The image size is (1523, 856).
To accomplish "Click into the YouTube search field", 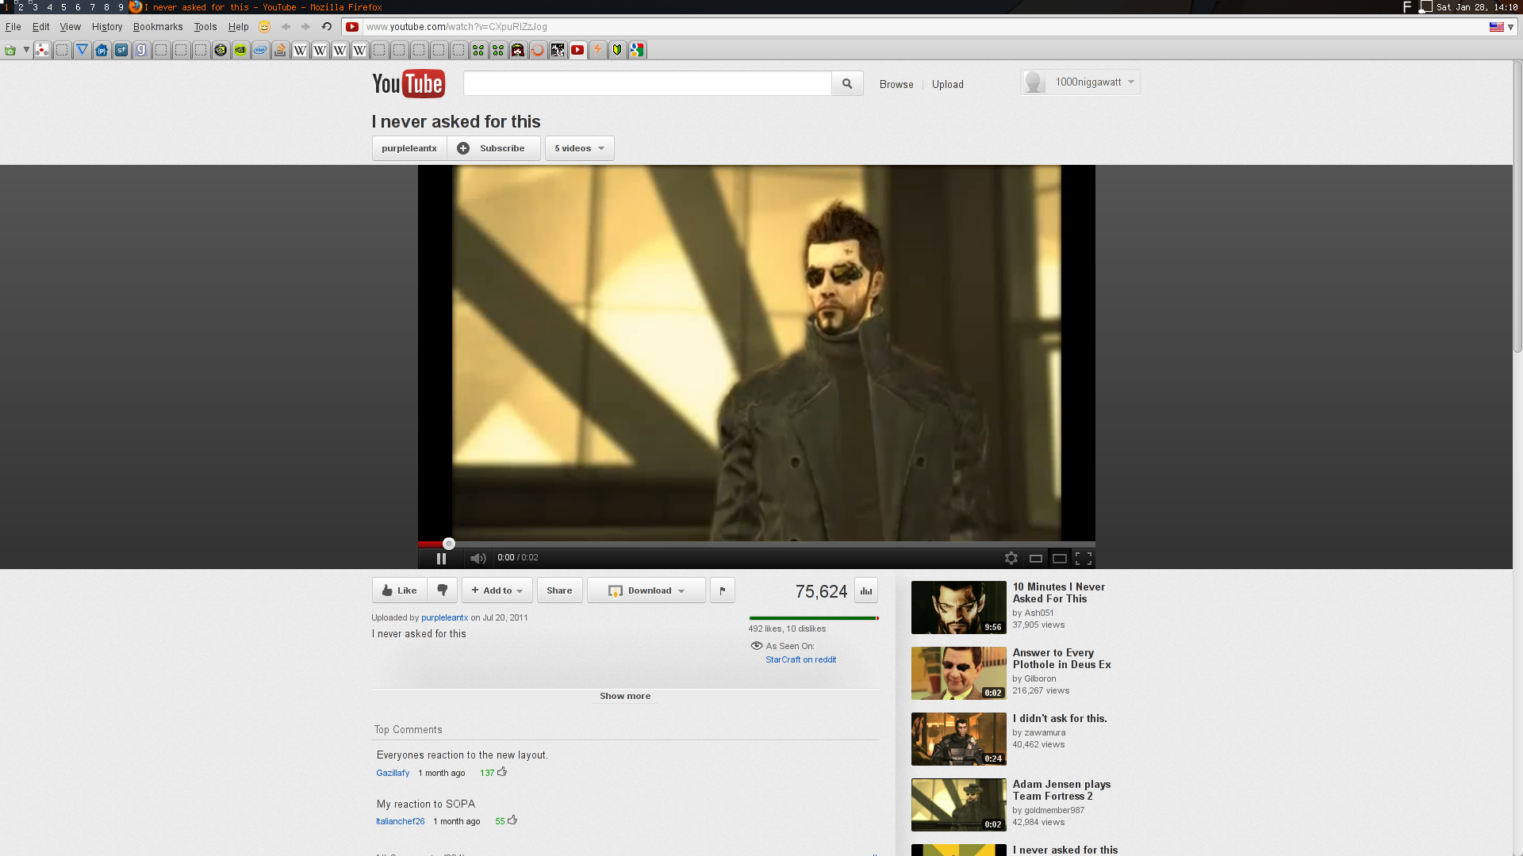I will click(x=647, y=83).
